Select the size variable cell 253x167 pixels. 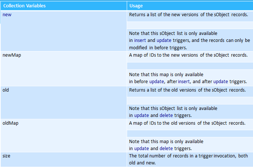[64, 159]
